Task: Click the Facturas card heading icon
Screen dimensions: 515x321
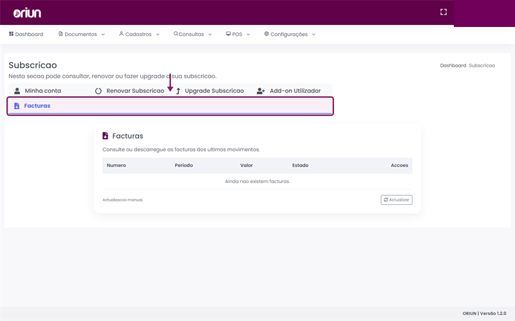Action: pos(105,135)
